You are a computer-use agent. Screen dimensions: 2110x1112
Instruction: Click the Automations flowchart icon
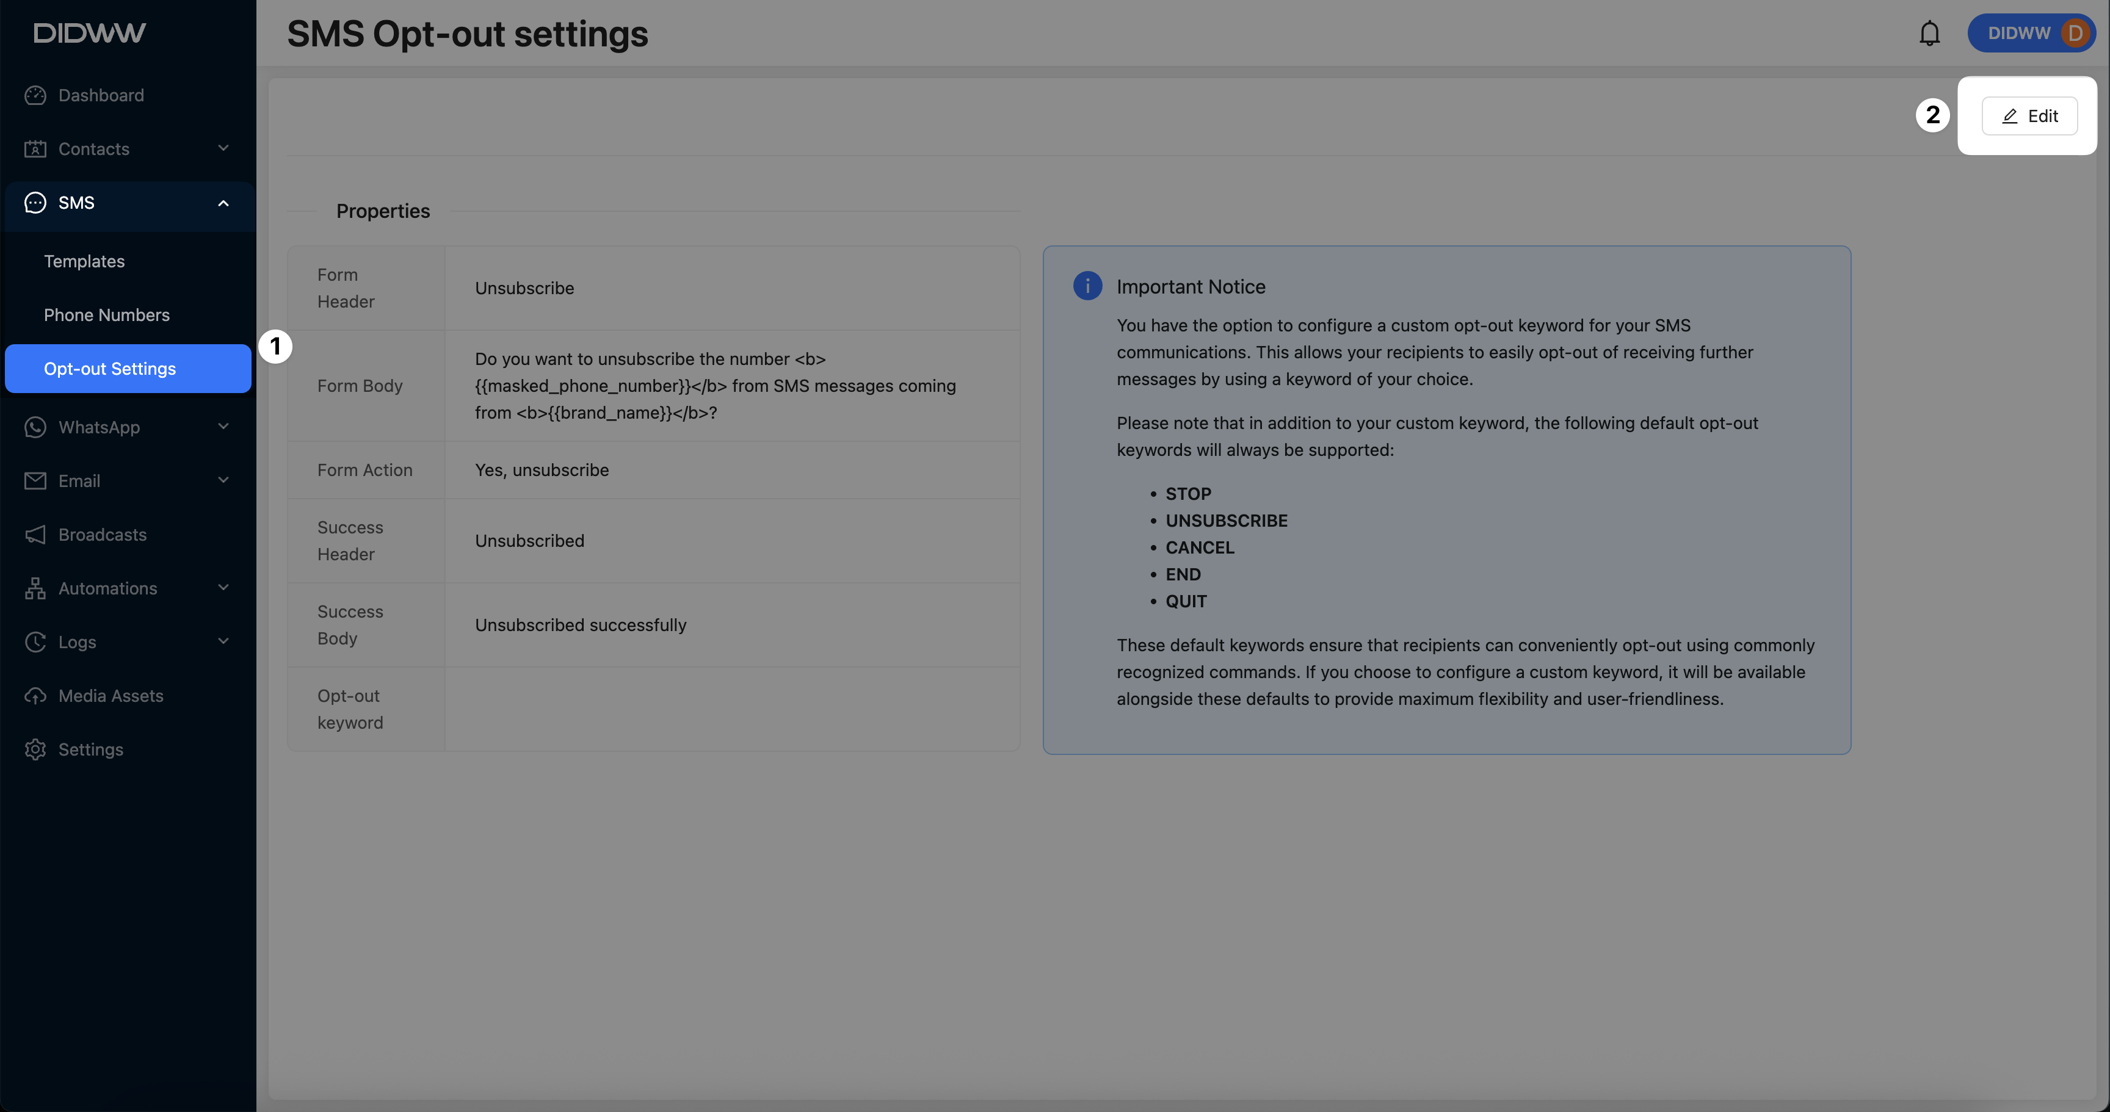(35, 588)
